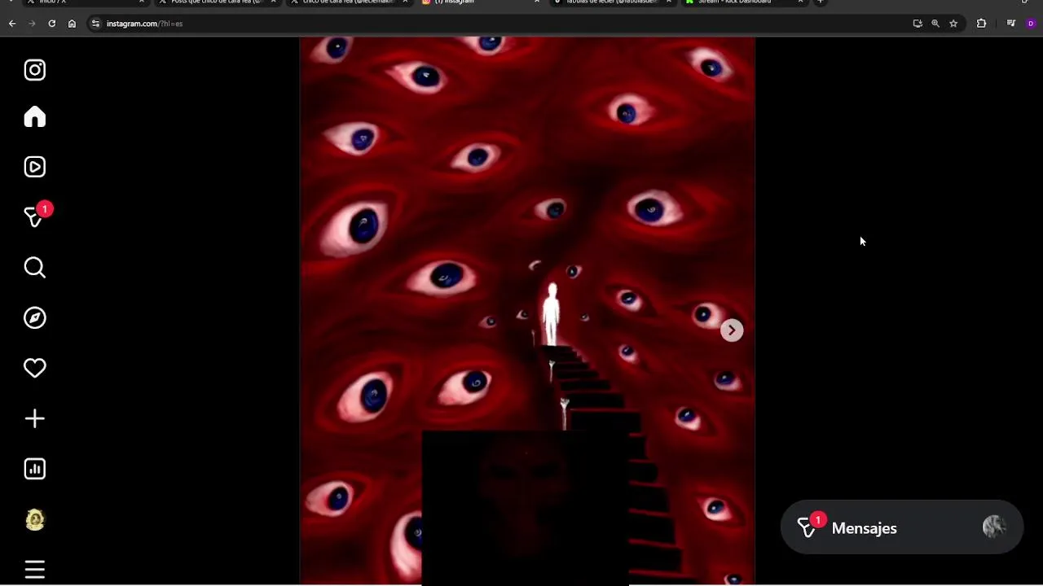Open the Mensajes floating panel
This screenshot has width=1043, height=586.
(901, 527)
